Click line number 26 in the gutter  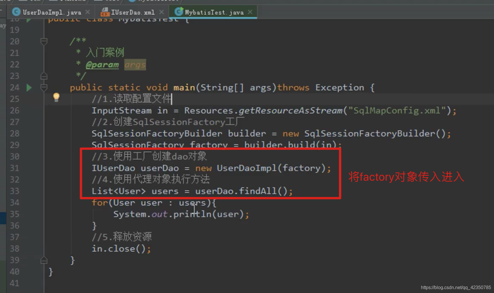14,111
